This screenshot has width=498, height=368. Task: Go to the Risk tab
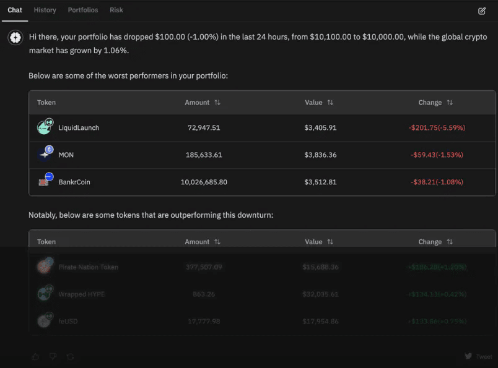coord(116,10)
